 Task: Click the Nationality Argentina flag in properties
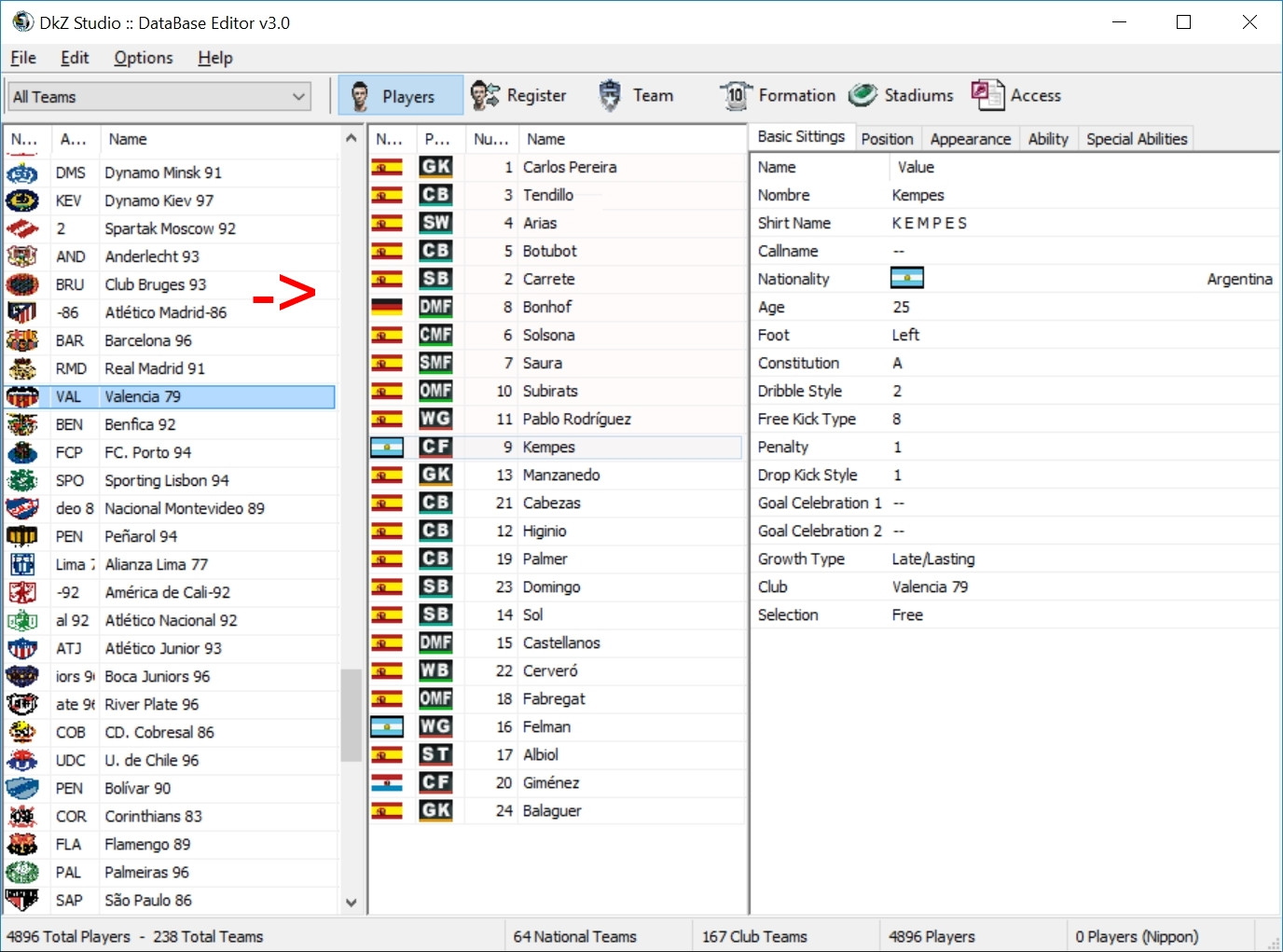pyautogui.click(x=907, y=279)
